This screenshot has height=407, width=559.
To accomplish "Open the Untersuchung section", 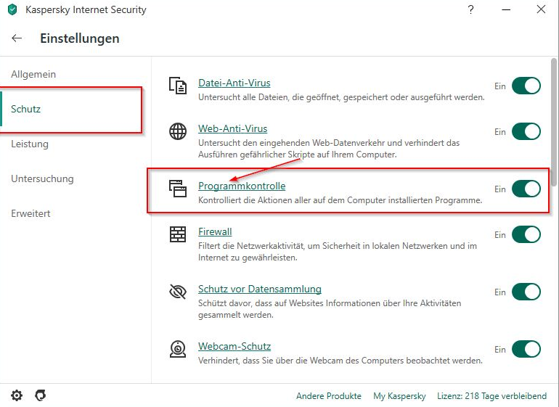I will pos(42,178).
